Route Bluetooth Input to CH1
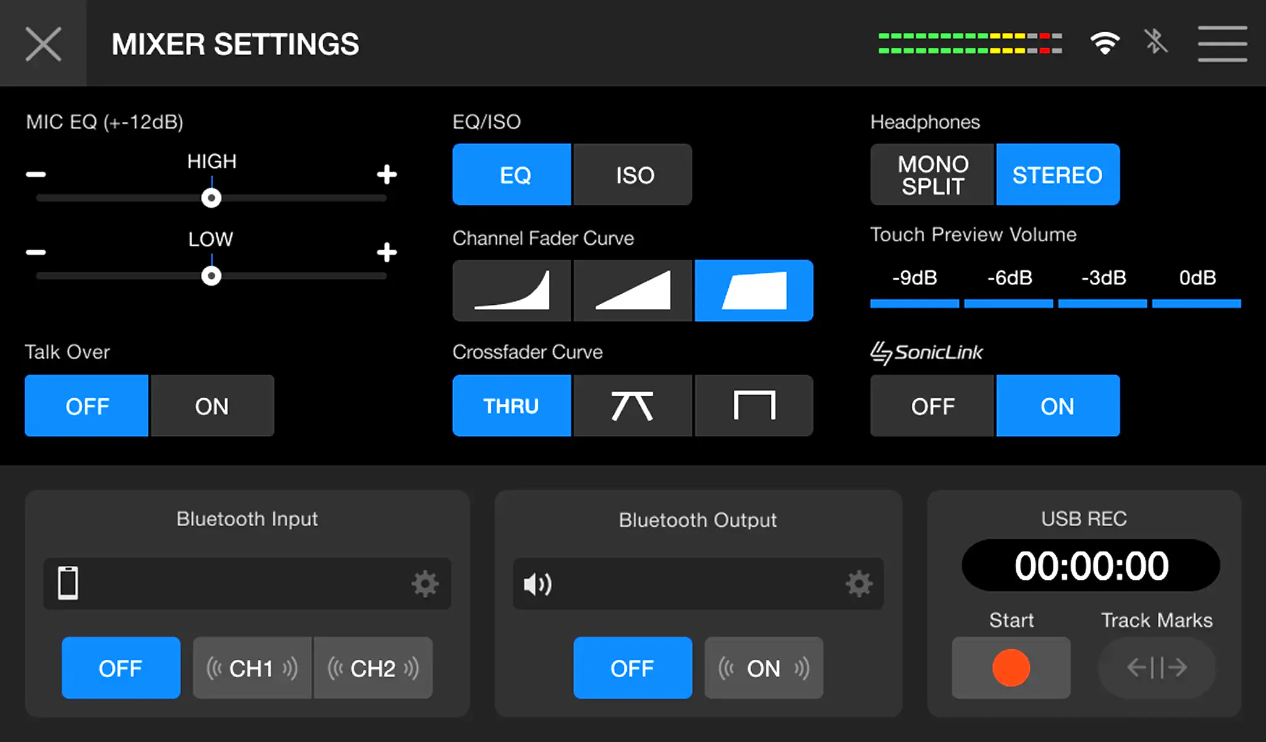 point(252,668)
